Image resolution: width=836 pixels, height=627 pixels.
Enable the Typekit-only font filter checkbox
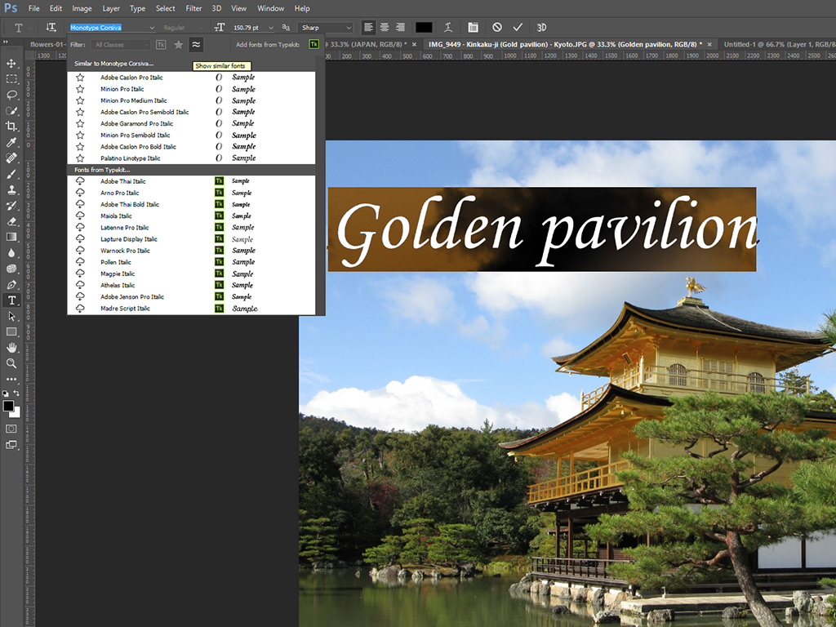pos(161,44)
